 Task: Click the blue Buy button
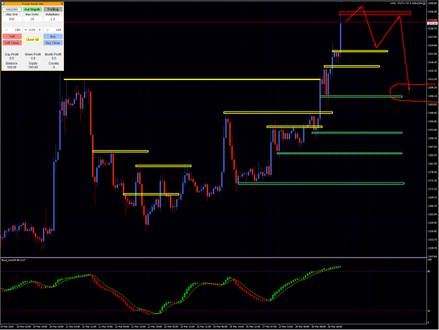pos(53,37)
